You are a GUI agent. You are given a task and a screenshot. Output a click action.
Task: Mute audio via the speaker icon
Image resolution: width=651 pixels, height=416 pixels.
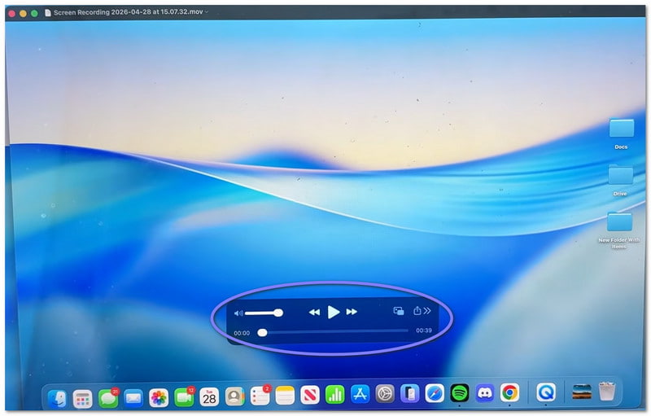238,313
